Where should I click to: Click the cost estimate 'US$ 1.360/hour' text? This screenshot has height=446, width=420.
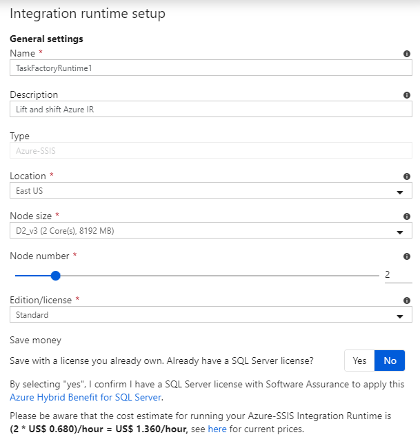tap(151, 429)
